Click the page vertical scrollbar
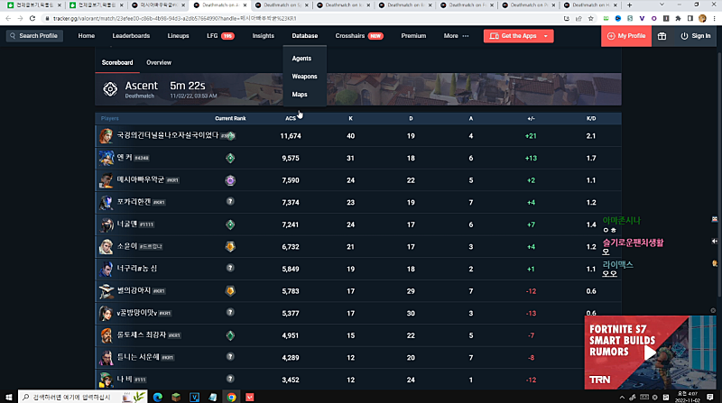722x403 pixels. [x=719, y=175]
